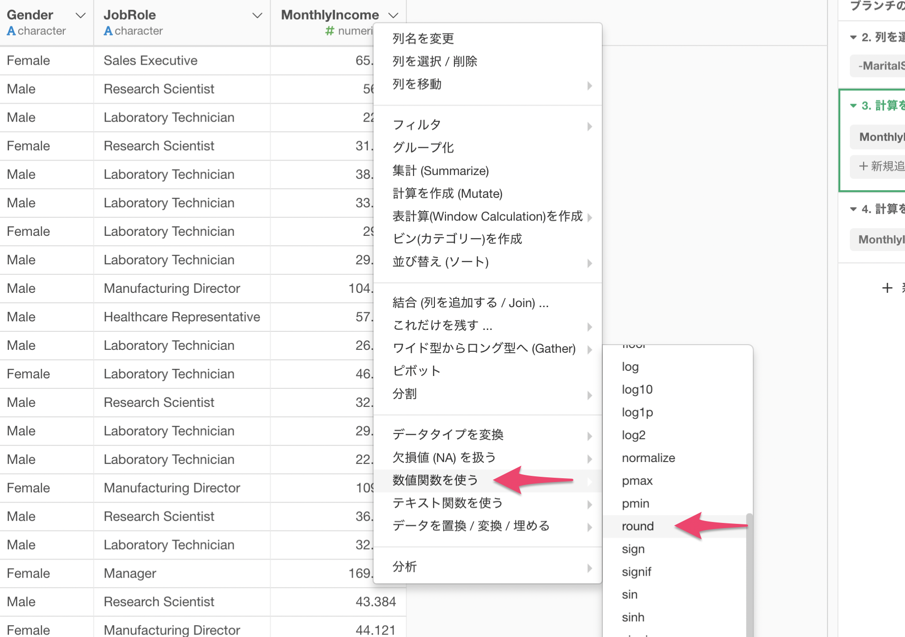Click the Gender column header name
Screen dimensions: 905x637
click(x=30, y=15)
